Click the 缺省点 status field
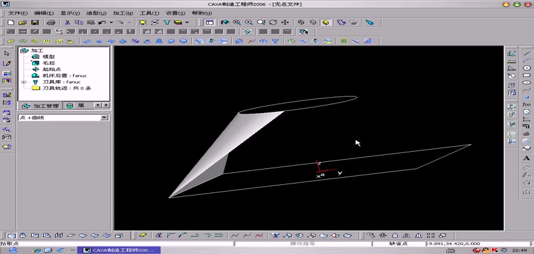 pyautogui.click(x=399, y=244)
